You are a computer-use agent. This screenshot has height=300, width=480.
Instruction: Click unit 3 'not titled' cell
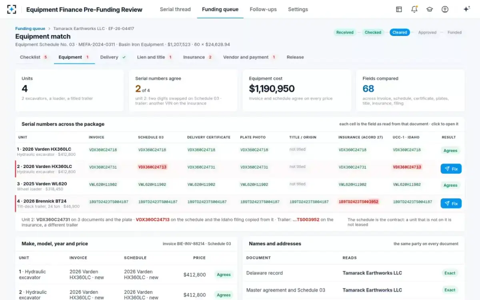point(297,184)
